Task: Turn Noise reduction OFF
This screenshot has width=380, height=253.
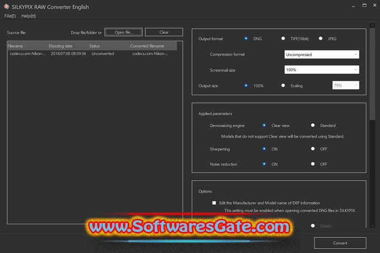Action: click(313, 164)
